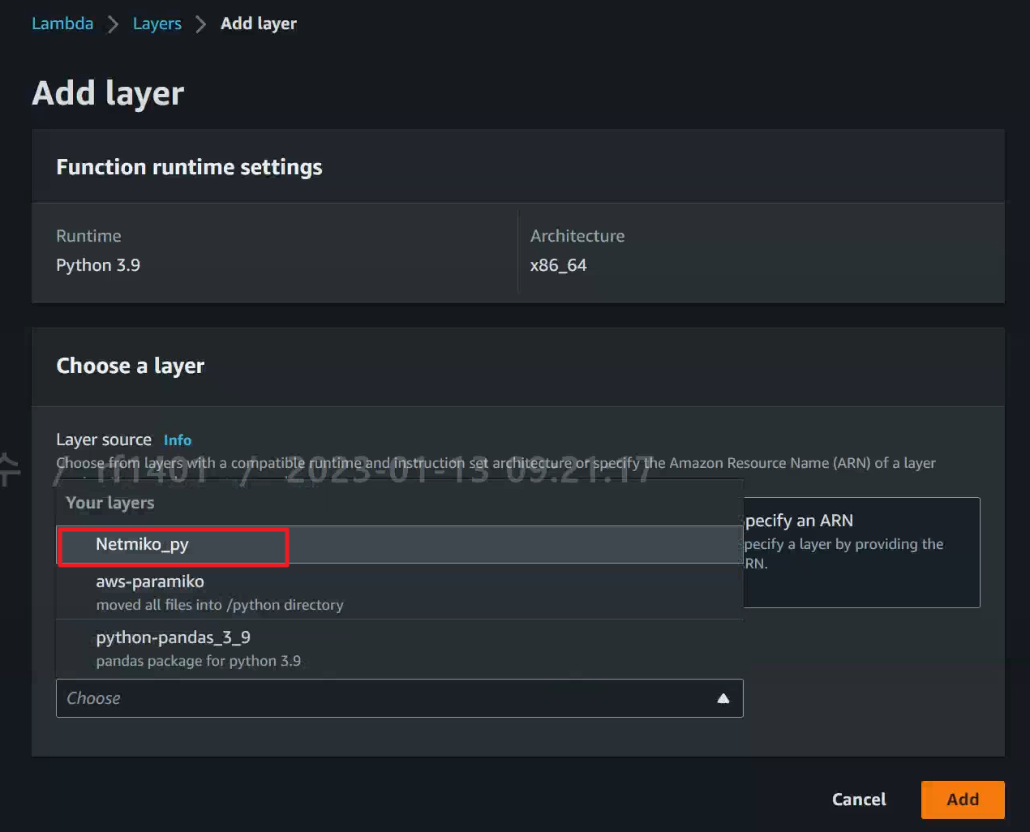Click the Runtime value Python 3.9
This screenshot has height=832, width=1030.
(97, 265)
